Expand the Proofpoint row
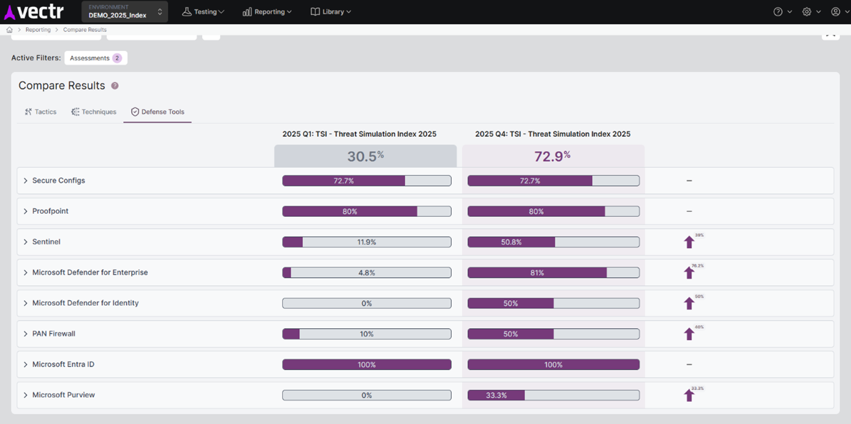Image resolution: width=851 pixels, height=424 pixels. click(x=25, y=211)
